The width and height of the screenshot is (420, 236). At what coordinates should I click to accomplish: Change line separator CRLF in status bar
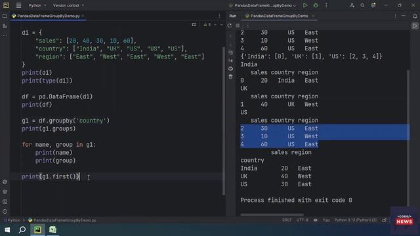[x=287, y=220]
